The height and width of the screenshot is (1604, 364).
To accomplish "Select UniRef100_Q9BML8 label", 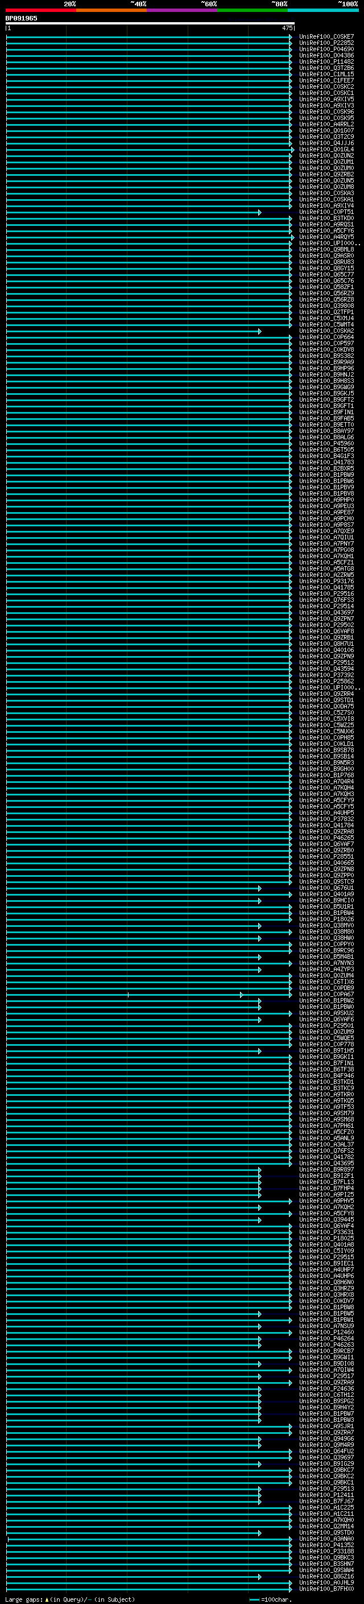I will pos(326,250).
